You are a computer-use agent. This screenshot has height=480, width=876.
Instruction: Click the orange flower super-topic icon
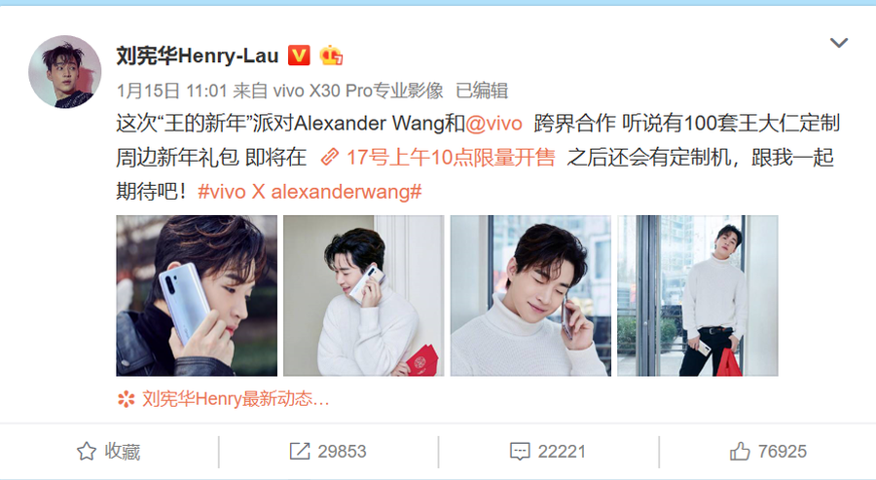click(127, 399)
